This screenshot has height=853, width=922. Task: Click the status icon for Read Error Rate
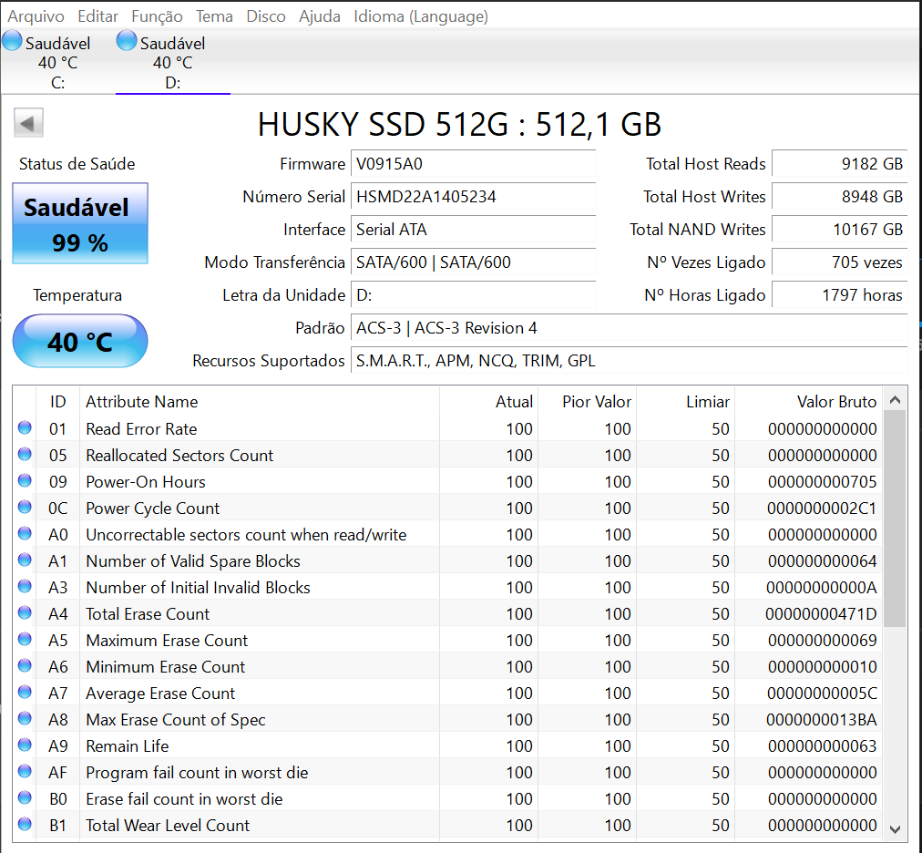(25, 427)
